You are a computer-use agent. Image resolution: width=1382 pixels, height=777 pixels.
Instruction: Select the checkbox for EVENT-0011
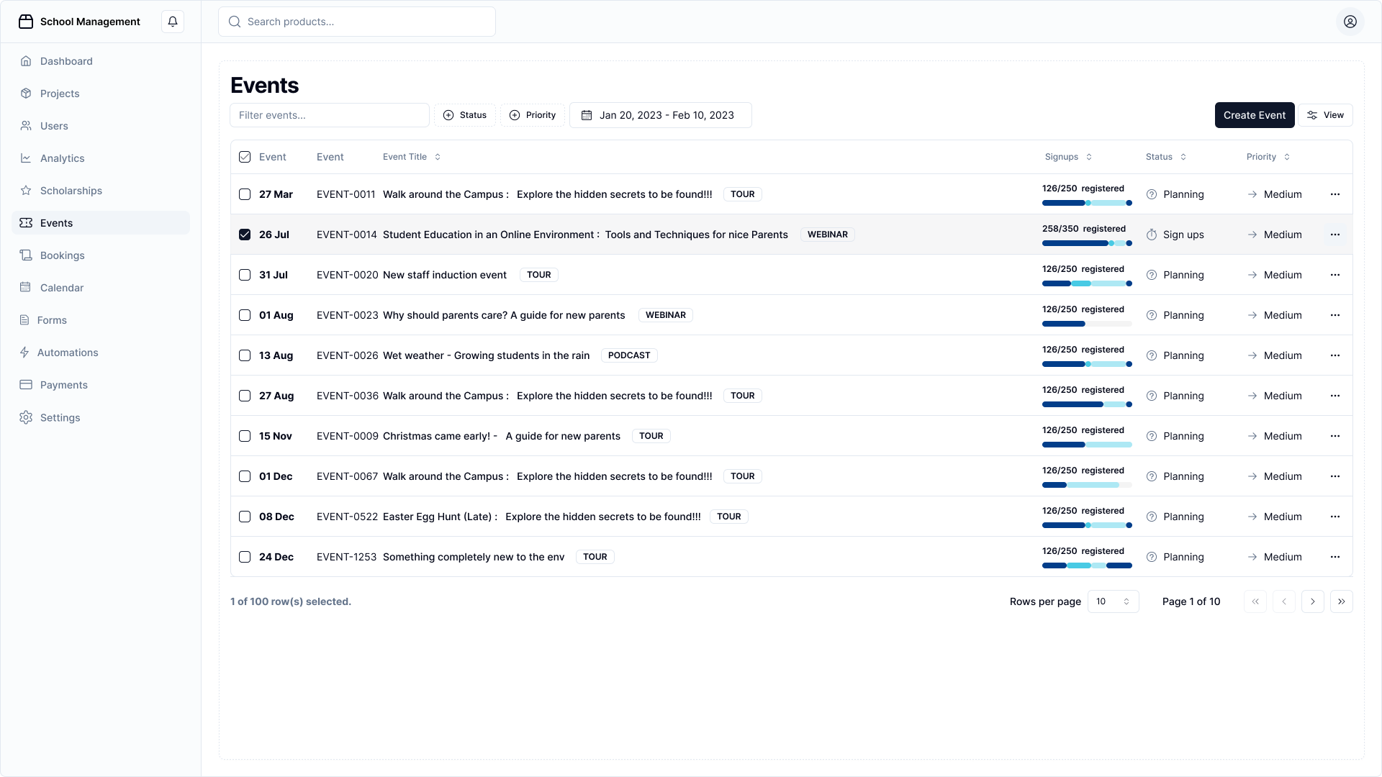tap(245, 194)
